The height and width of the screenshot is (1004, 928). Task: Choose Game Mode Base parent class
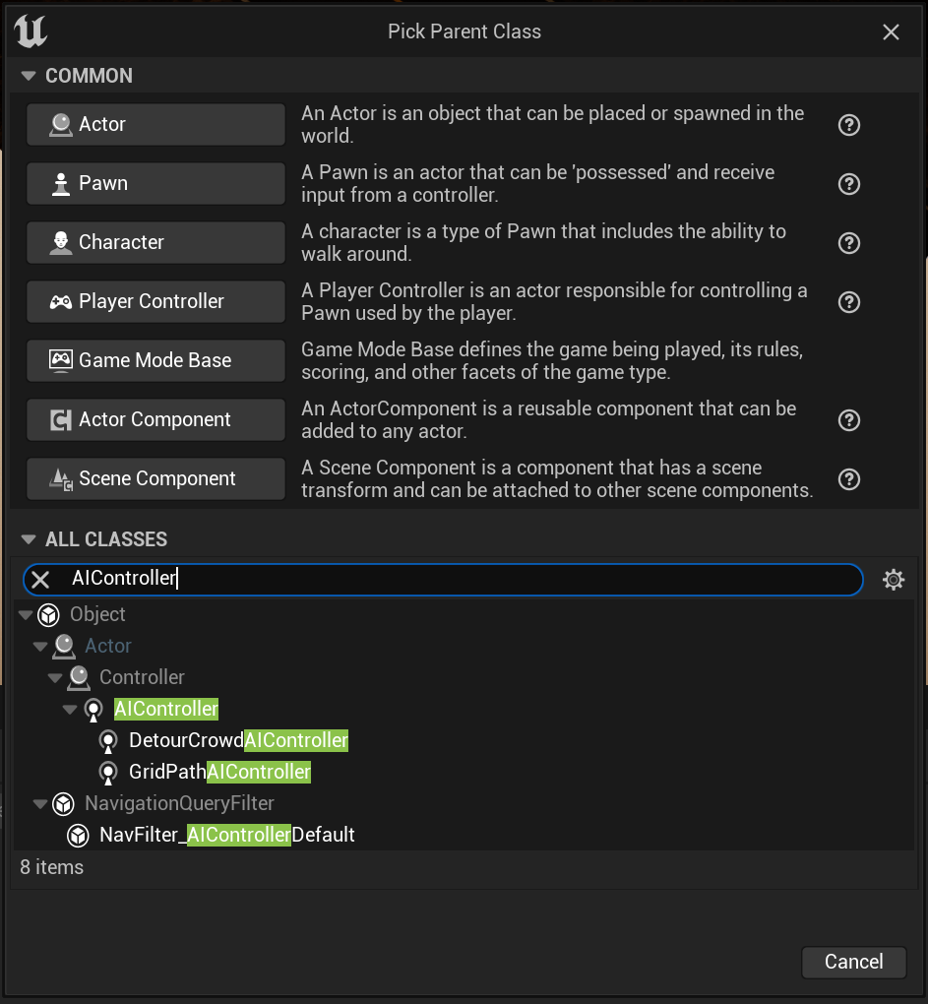(x=155, y=360)
